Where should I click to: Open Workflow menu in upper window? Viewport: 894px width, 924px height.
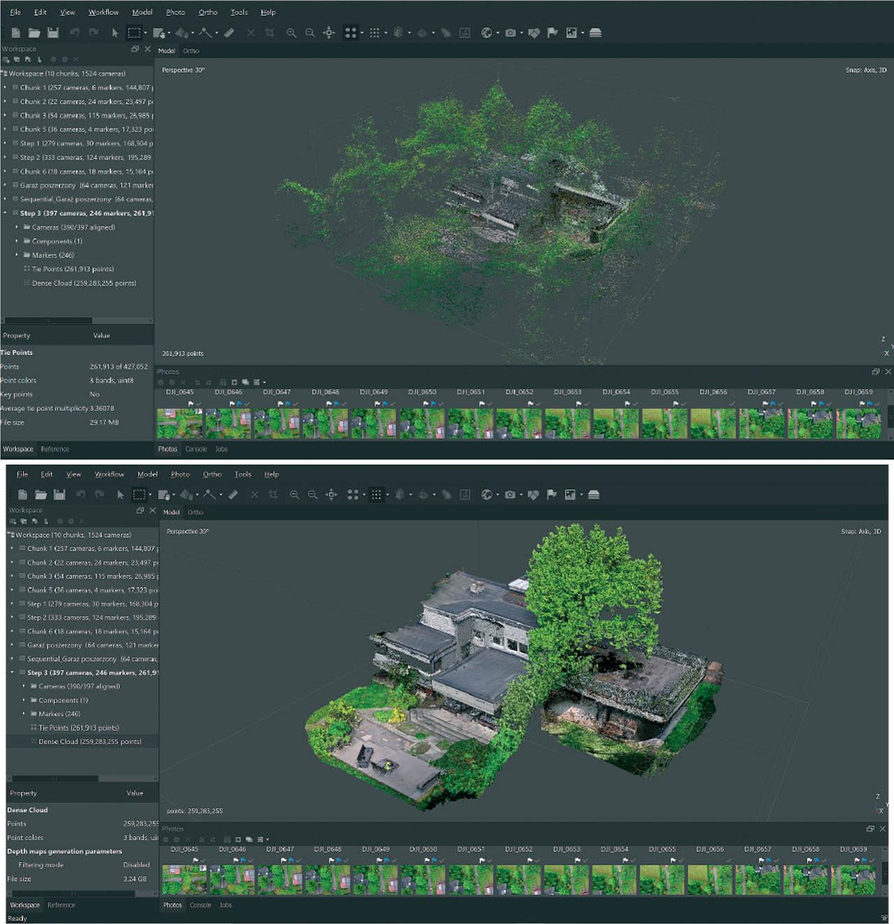pyautogui.click(x=103, y=12)
